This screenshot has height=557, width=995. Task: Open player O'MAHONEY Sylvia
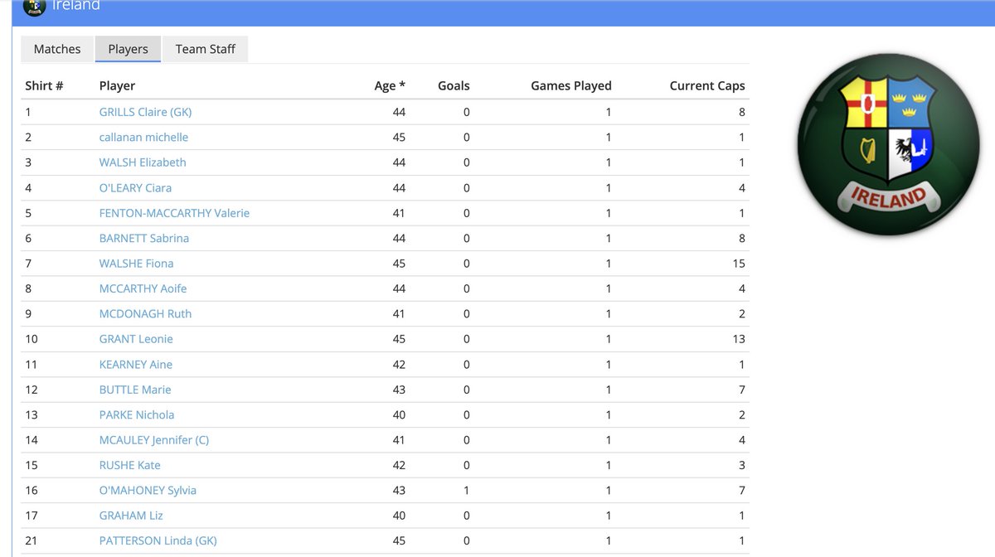148,490
